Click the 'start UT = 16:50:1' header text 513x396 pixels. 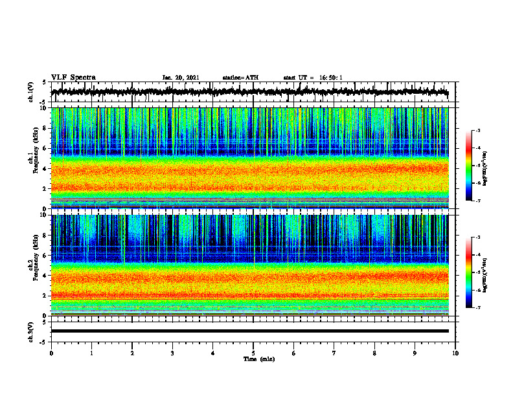[x=313, y=78]
